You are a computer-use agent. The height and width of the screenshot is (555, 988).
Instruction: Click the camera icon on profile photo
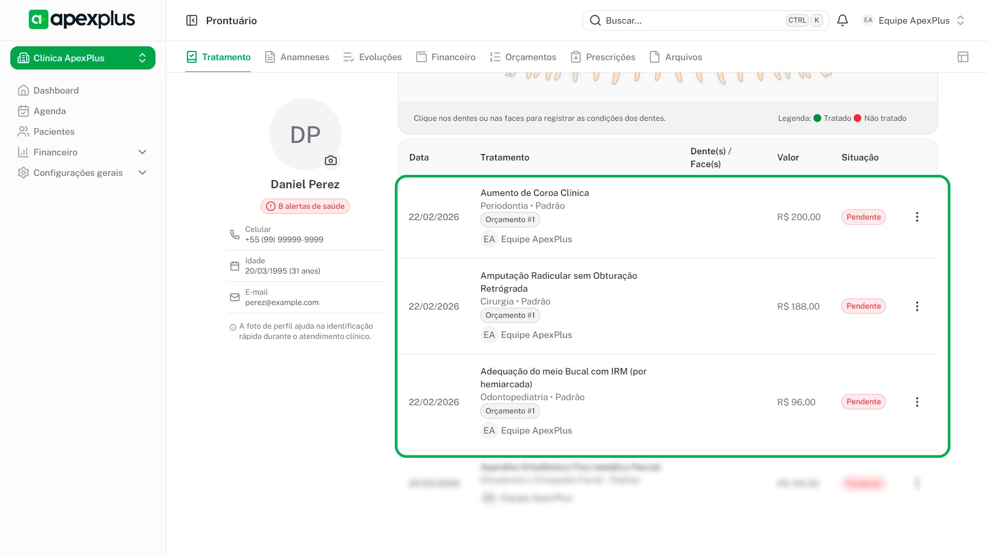(x=331, y=160)
